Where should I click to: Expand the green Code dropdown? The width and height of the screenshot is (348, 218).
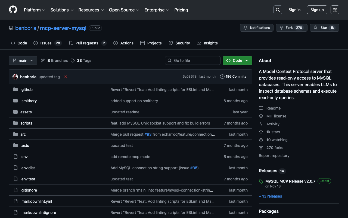click(237, 60)
